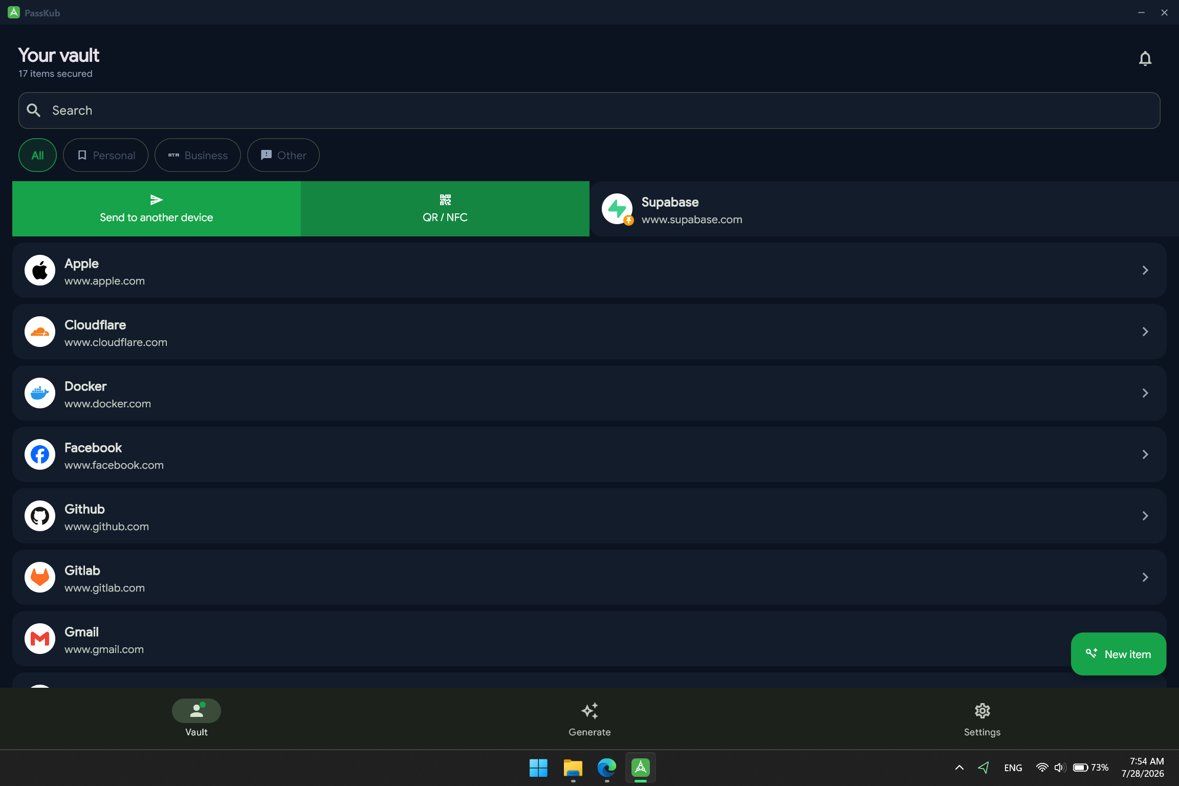Viewport: 1179px width, 786px height.
Task: Click the Supabase lightning bolt icon
Action: click(617, 209)
